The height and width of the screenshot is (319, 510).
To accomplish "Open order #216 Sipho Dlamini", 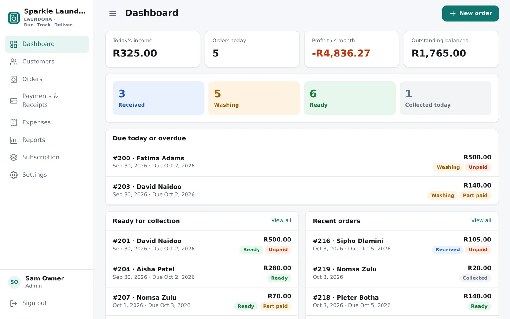I will click(402, 245).
